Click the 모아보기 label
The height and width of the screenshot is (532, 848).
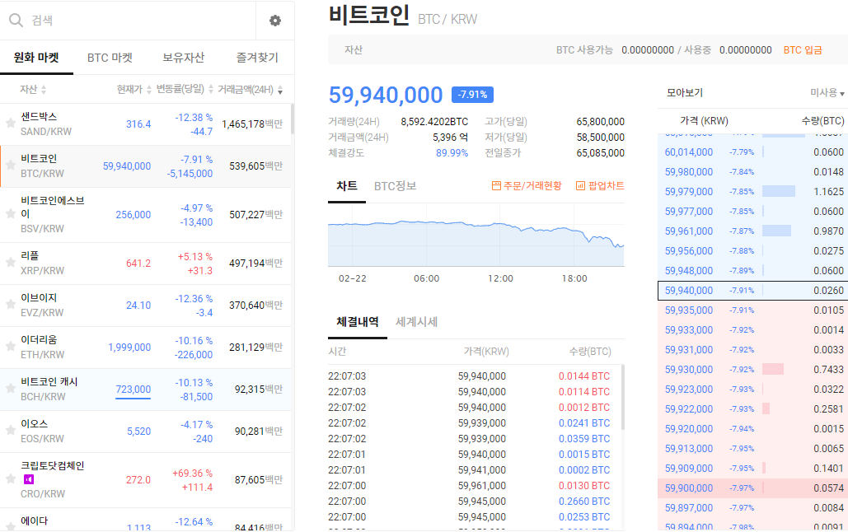[x=685, y=93]
